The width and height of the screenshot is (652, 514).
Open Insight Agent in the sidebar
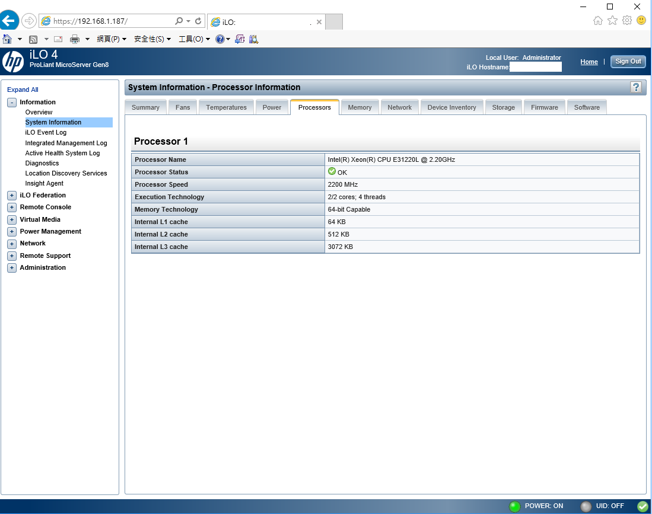coord(44,183)
